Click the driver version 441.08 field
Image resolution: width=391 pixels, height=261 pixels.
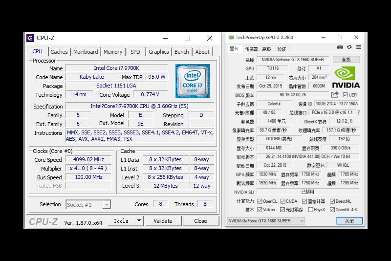tap(308, 156)
